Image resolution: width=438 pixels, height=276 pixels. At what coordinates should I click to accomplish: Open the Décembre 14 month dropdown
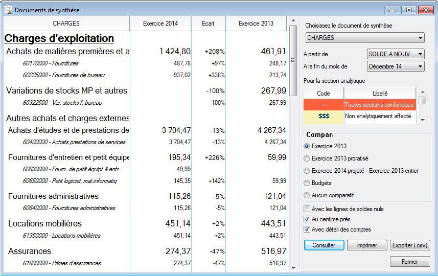[396, 66]
